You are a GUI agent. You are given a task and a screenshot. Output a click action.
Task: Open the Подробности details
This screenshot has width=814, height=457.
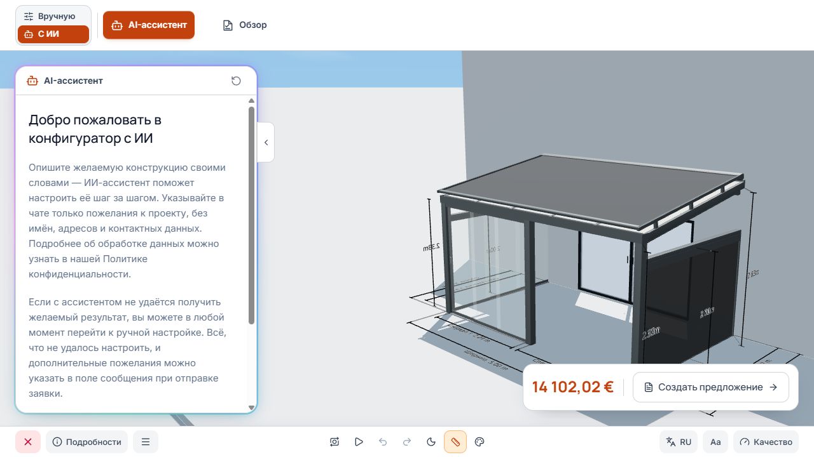86,442
